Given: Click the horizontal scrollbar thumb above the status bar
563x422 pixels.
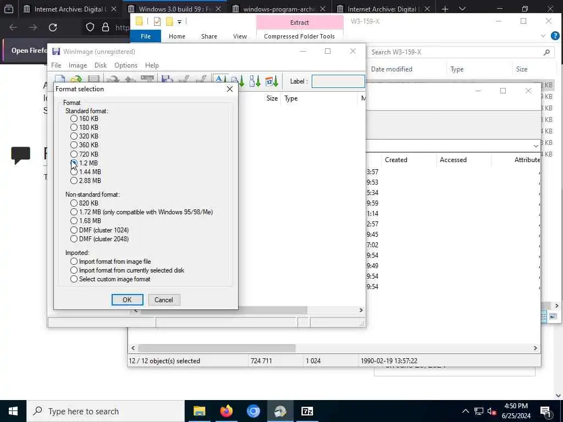Looking at the screenshot, I should (217, 348).
